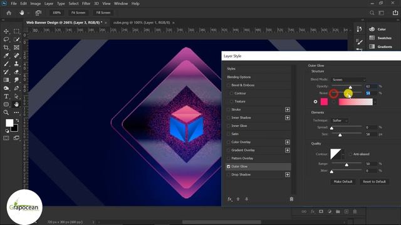Switch to the cube.png document tab
This screenshot has height=225, width=401.
(x=142, y=22)
